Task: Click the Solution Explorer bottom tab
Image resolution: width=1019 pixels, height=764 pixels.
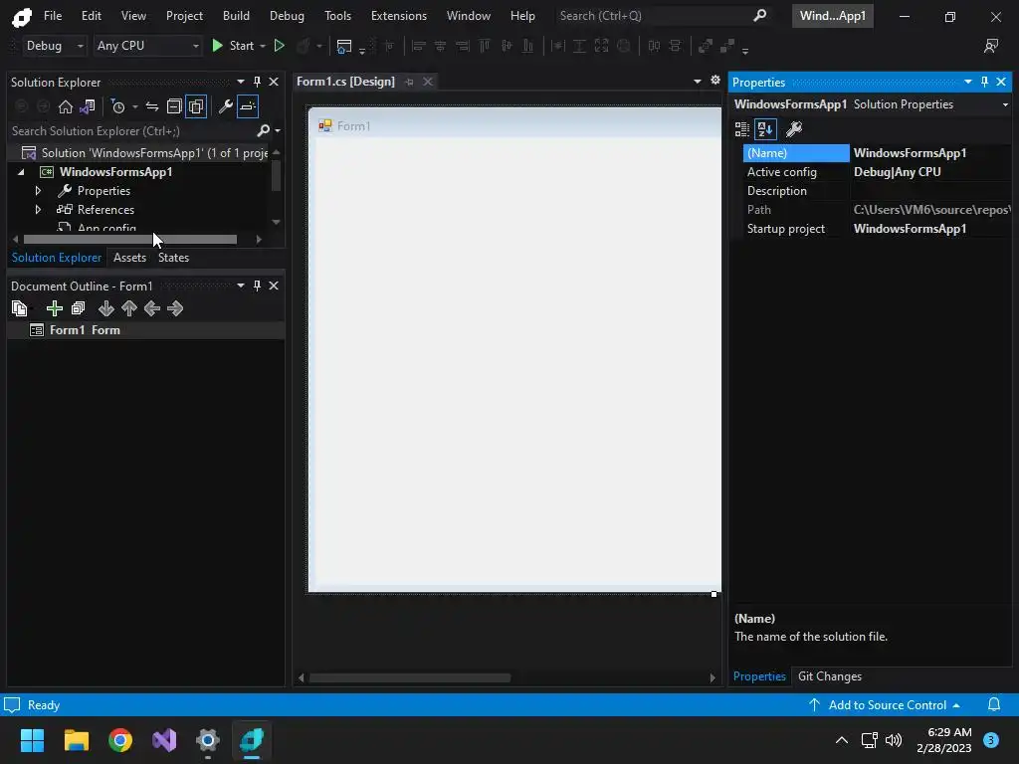Action: 57,258
